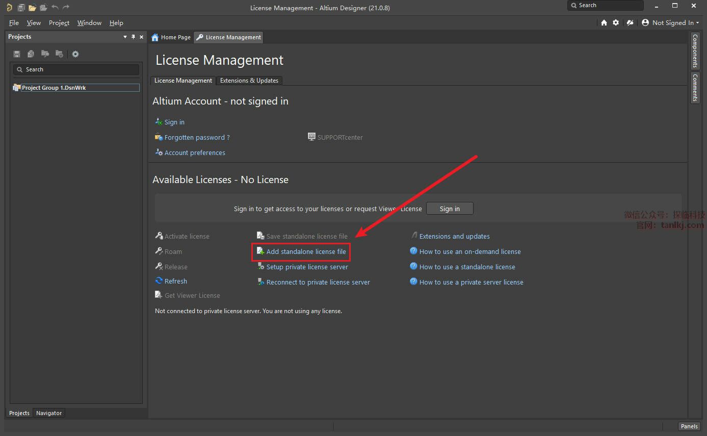Click Add standalone license file

pyautogui.click(x=306, y=252)
